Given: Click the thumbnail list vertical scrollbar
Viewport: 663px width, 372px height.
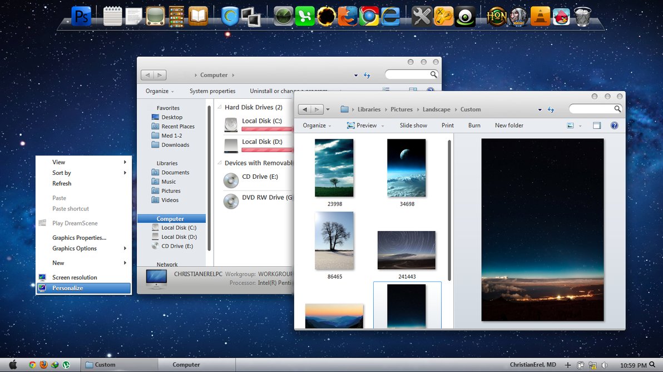Looking at the screenshot, I should pos(449,211).
